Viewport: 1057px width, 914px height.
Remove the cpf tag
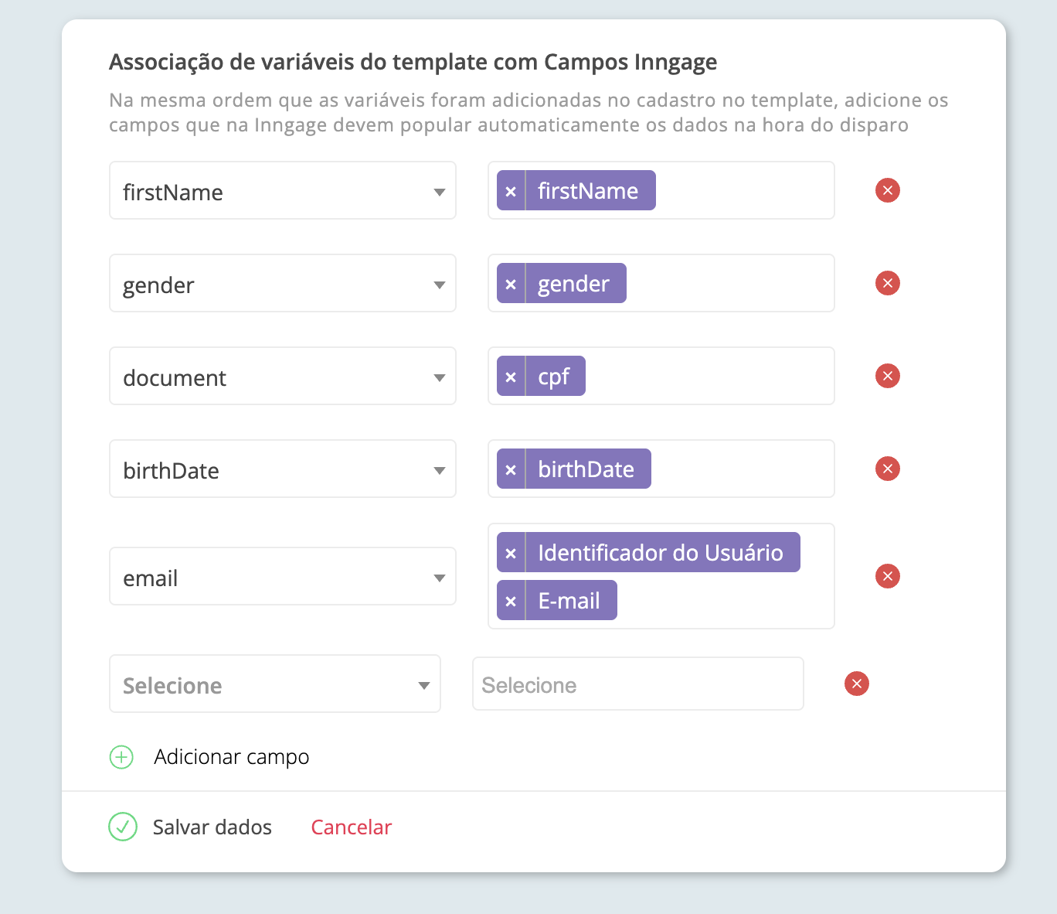(511, 377)
